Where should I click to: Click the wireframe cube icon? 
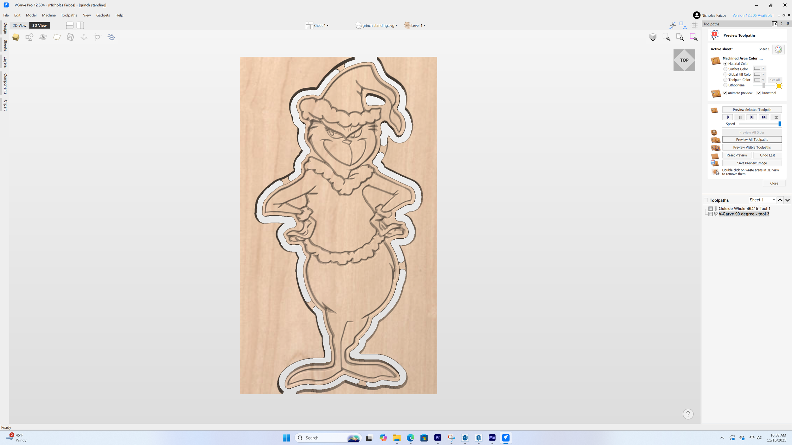[x=70, y=37]
